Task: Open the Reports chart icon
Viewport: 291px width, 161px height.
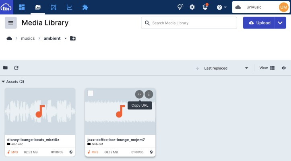Action: (x=70, y=7)
